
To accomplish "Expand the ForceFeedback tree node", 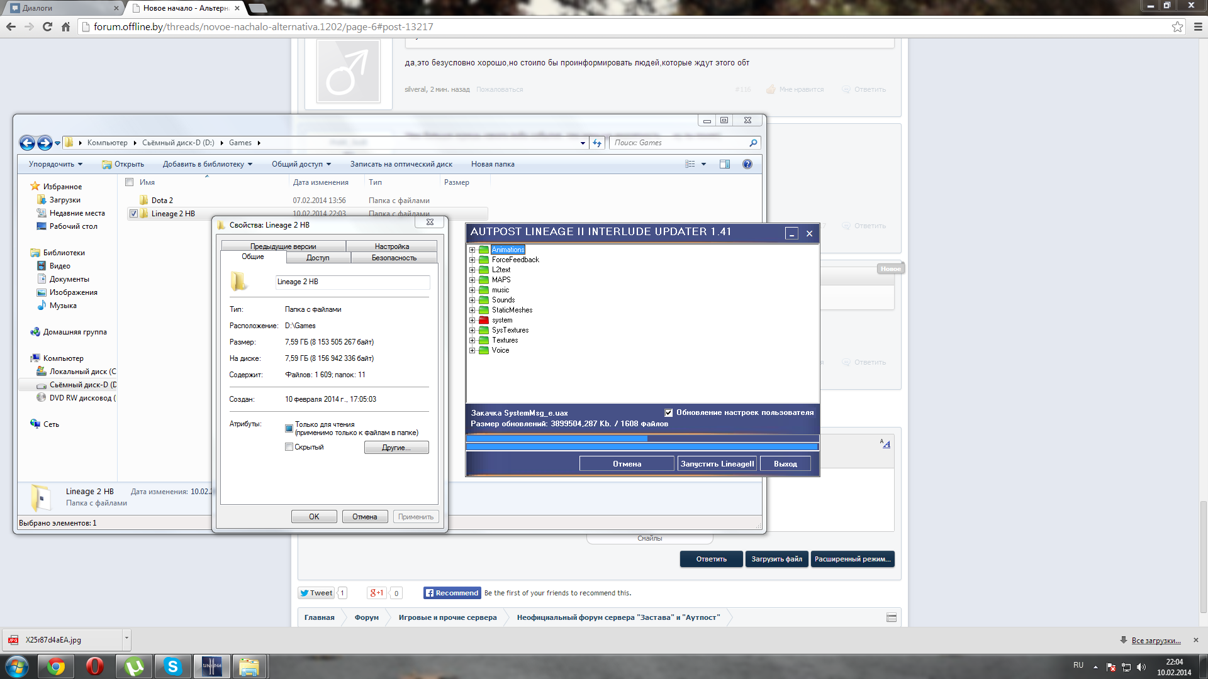I will 472,260.
